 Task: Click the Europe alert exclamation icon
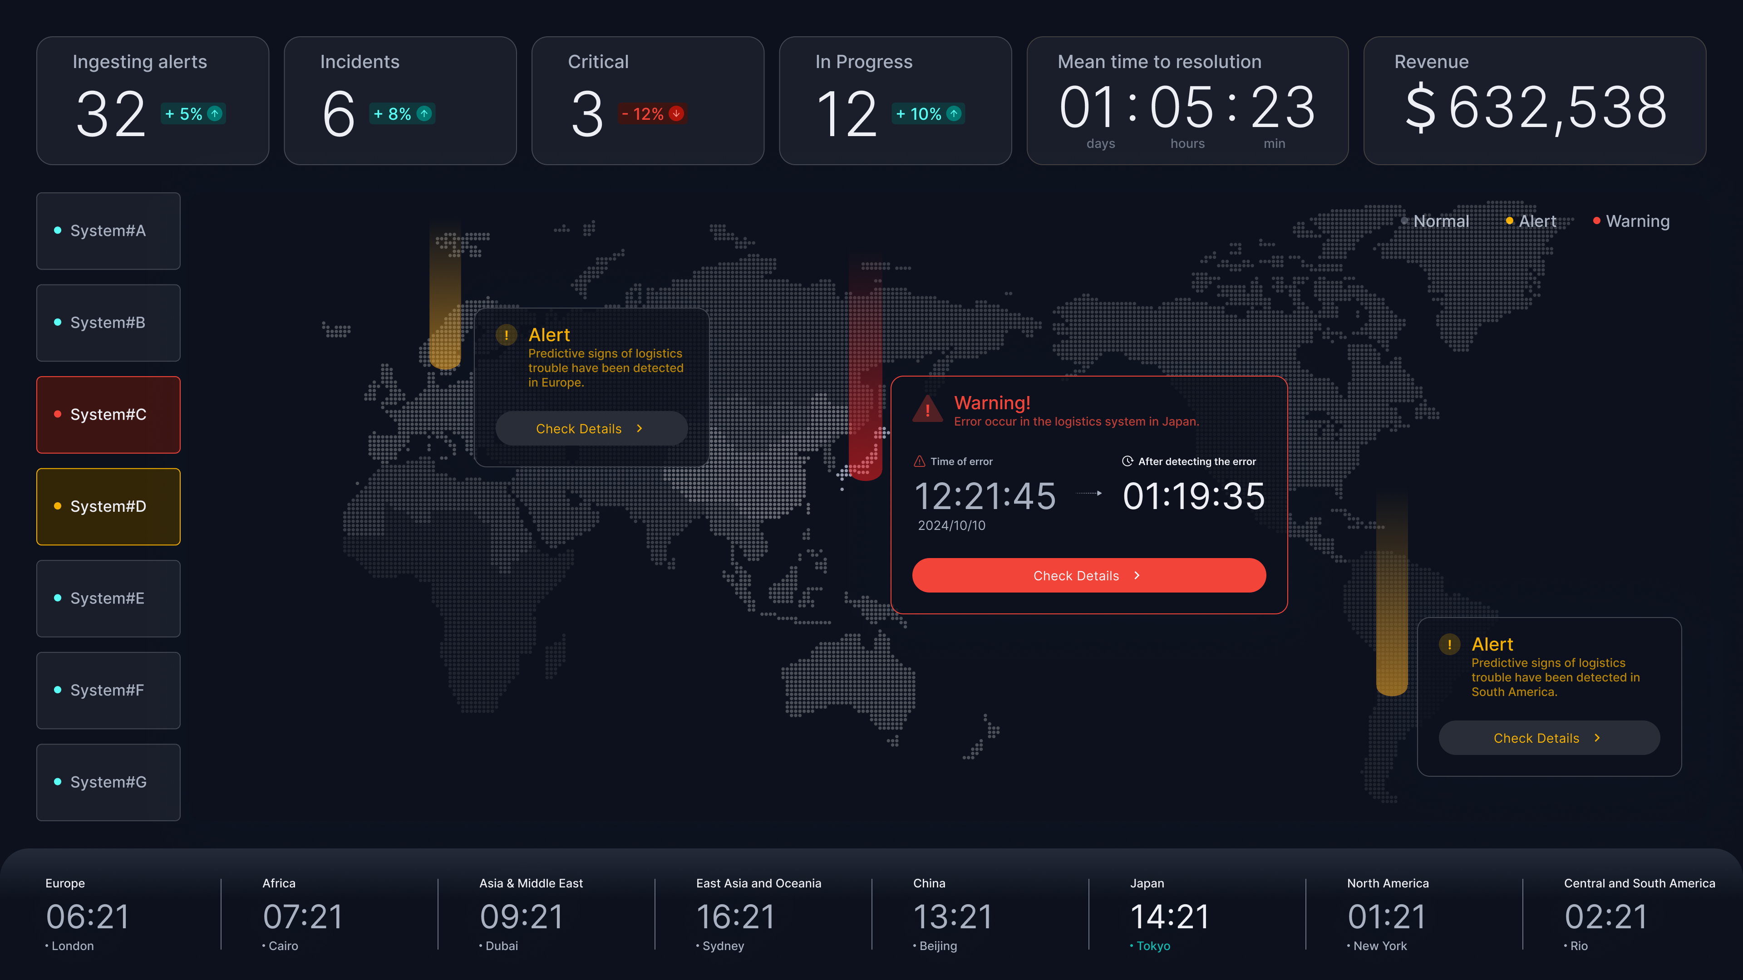(506, 335)
